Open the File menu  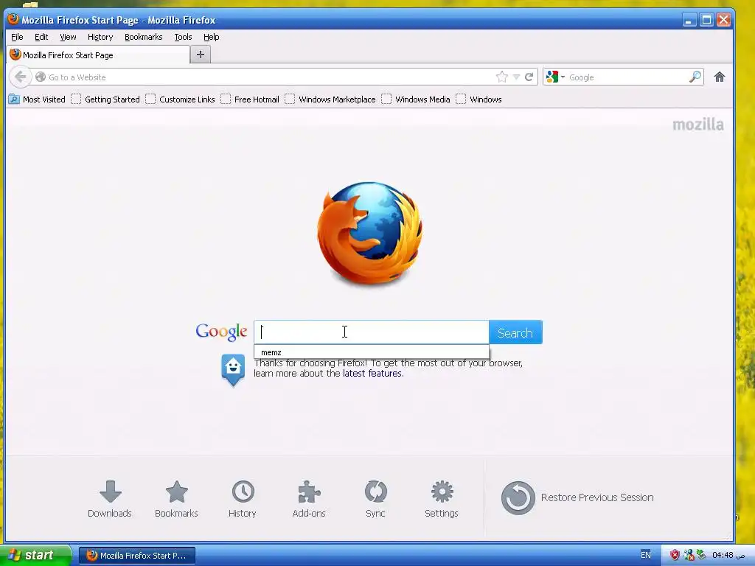point(17,37)
